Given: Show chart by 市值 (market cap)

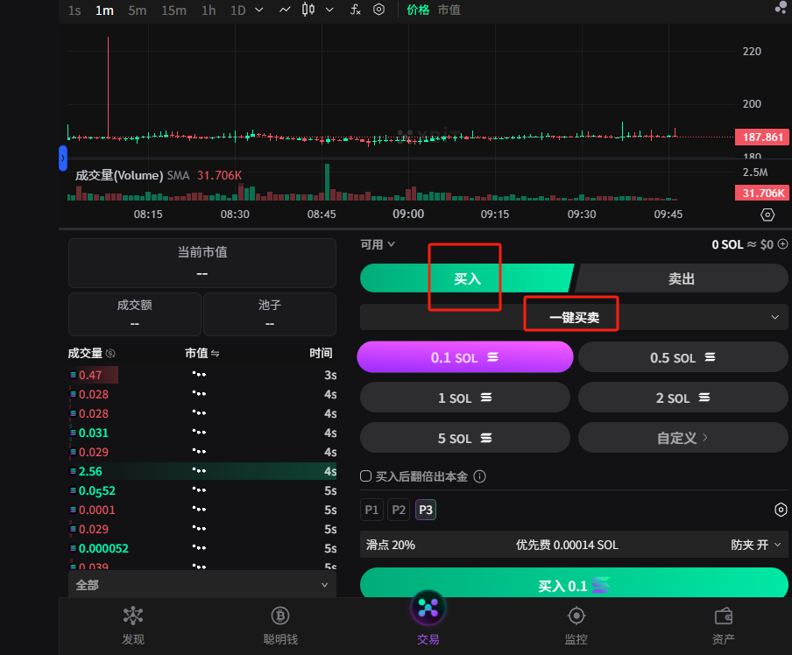Looking at the screenshot, I should [449, 10].
